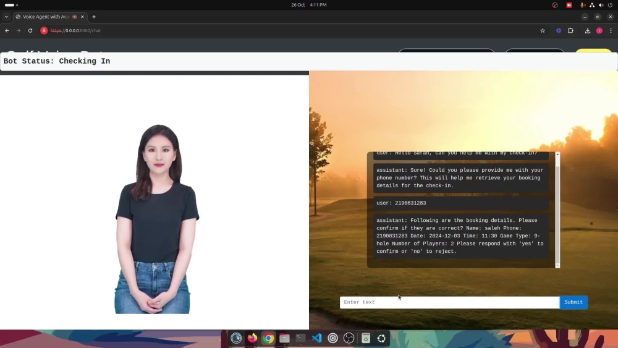Viewport: 618px width, 348px height.
Task: Click the microphone tray indicator
Action: [x=582, y=5]
